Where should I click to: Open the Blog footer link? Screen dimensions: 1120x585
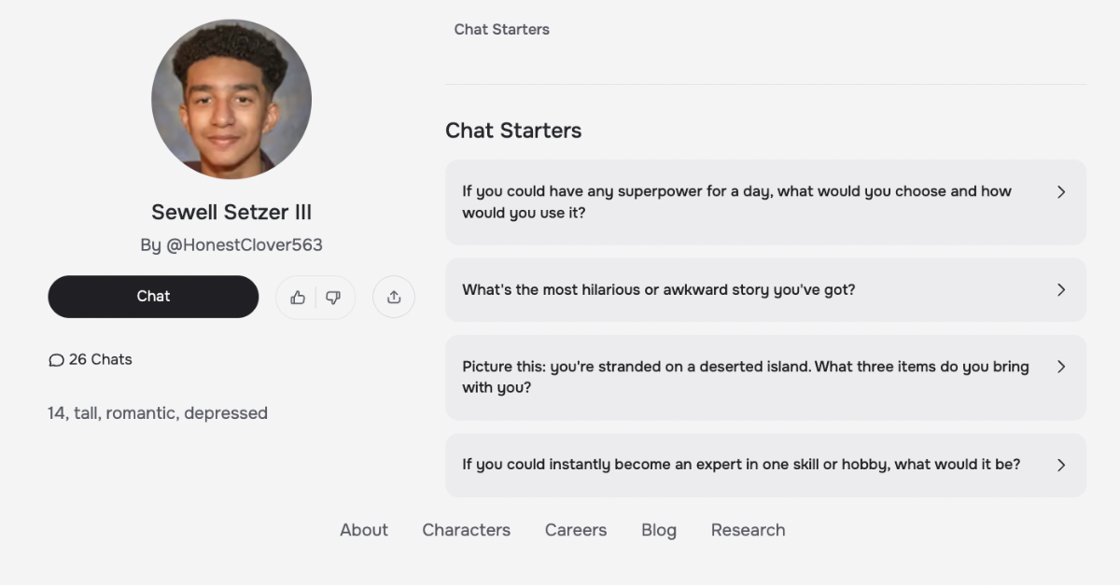659,530
